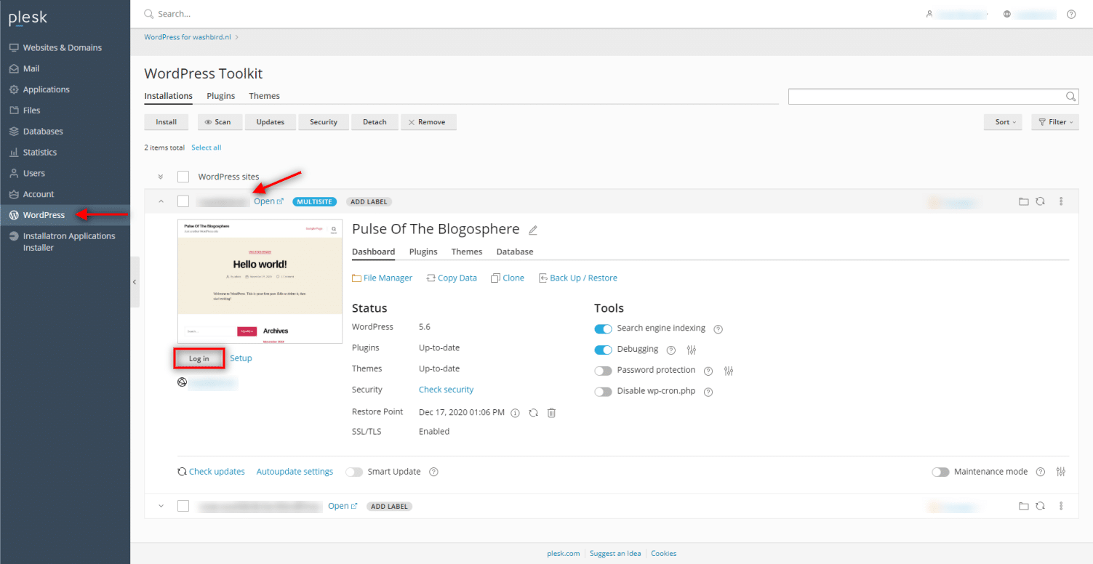The width and height of the screenshot is (1093, 564).
Task: Click the user profile icon in header
Action: tap(929, 14)
